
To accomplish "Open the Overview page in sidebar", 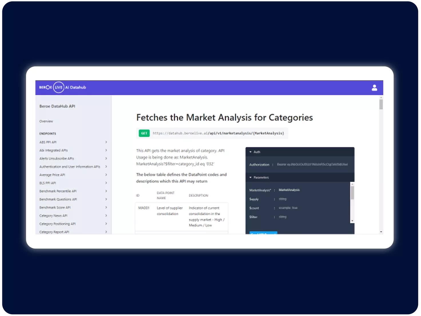I will tap(46, 121).
